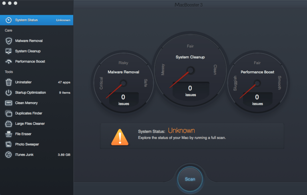Click the '3.89 GB' size value
This screenshot has width=307, height=195.
(x=64, y=155)
